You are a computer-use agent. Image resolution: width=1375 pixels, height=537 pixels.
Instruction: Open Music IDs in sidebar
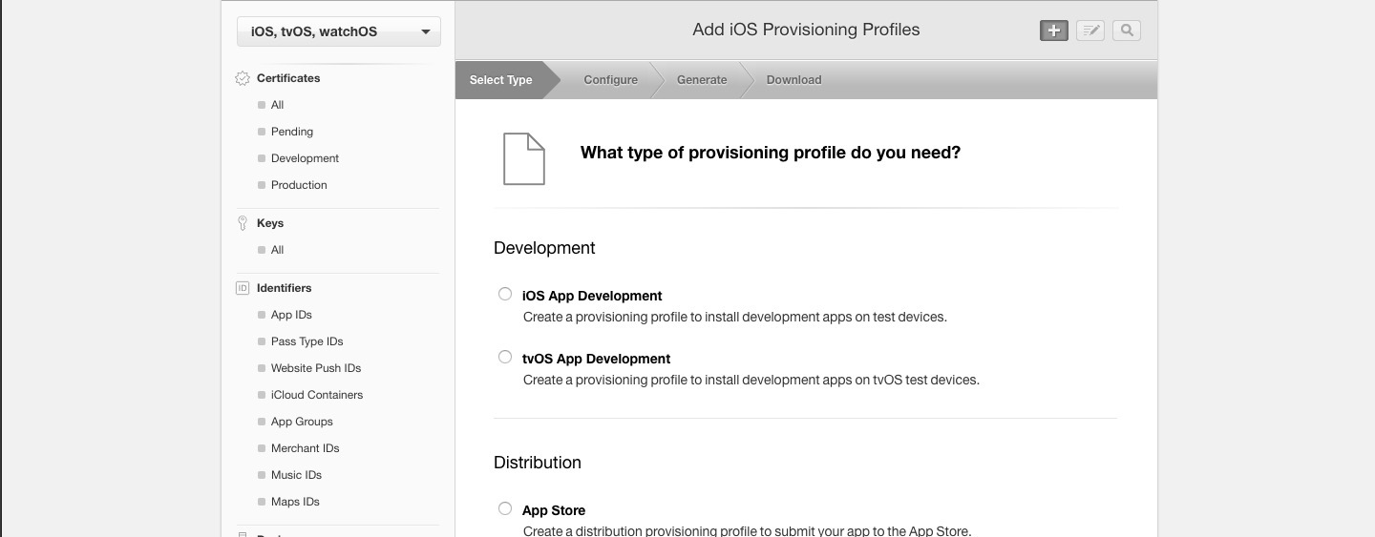coord(296,475)
